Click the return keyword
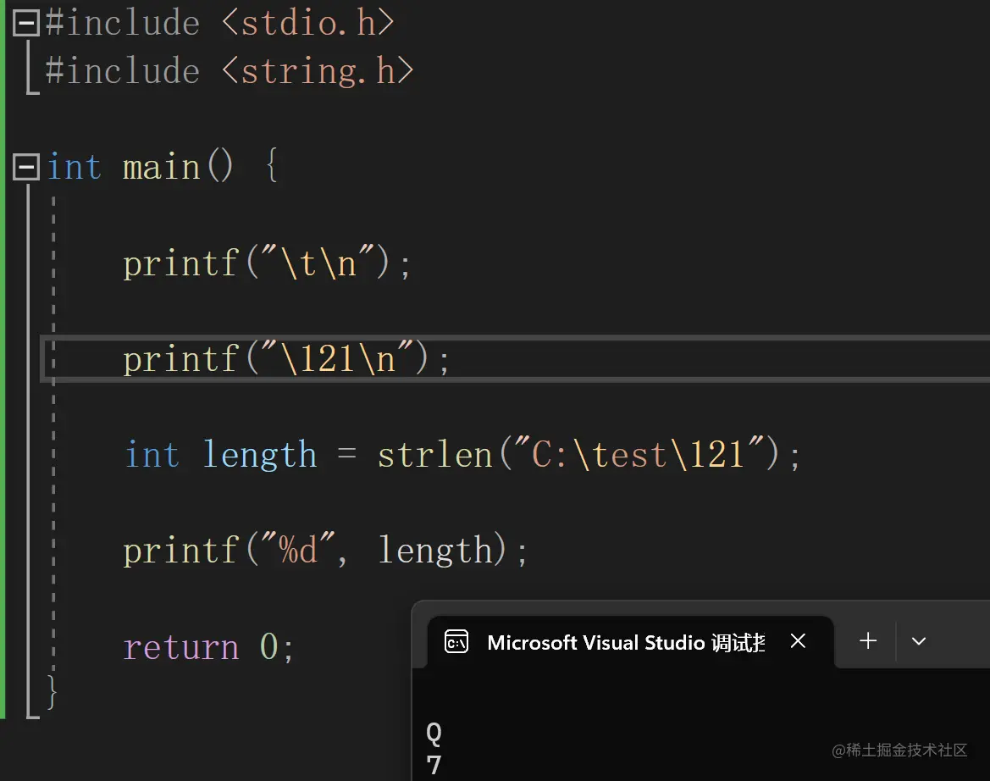Viewport: 990px width, 781px height. pyautogui.click(x=181, y=648)
